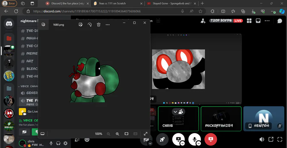The image size is (287, 148).
Task: Switch to the Discord browser tab
Action: tap(67, 3)
